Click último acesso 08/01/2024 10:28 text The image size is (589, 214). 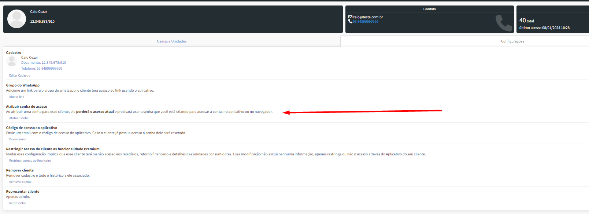tap(544, 28)
